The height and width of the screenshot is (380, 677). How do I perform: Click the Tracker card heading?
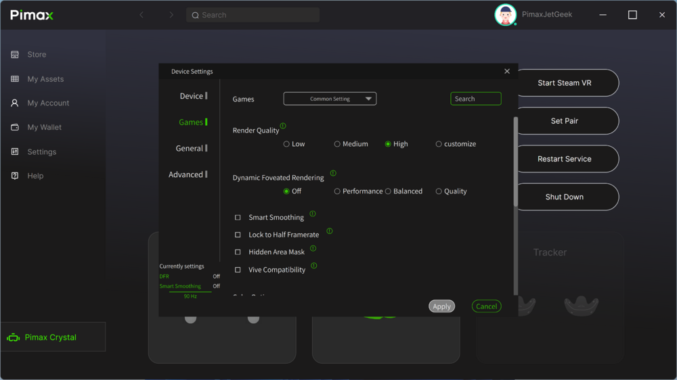[x=550, y=252]
